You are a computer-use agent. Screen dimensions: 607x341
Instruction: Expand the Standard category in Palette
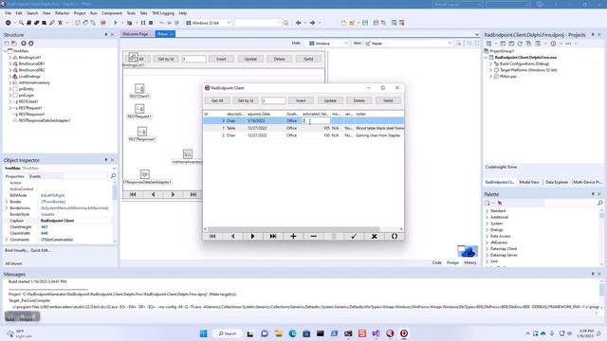point(487,211)
